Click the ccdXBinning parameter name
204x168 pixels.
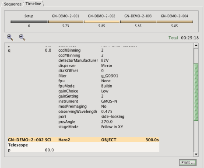point(70,50)
